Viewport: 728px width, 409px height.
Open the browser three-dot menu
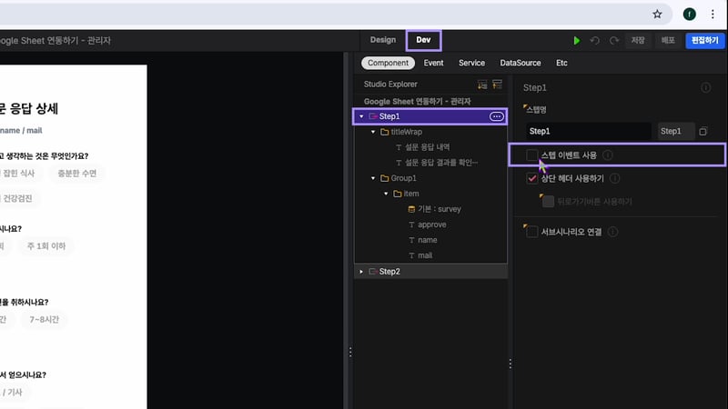[713, 15]
